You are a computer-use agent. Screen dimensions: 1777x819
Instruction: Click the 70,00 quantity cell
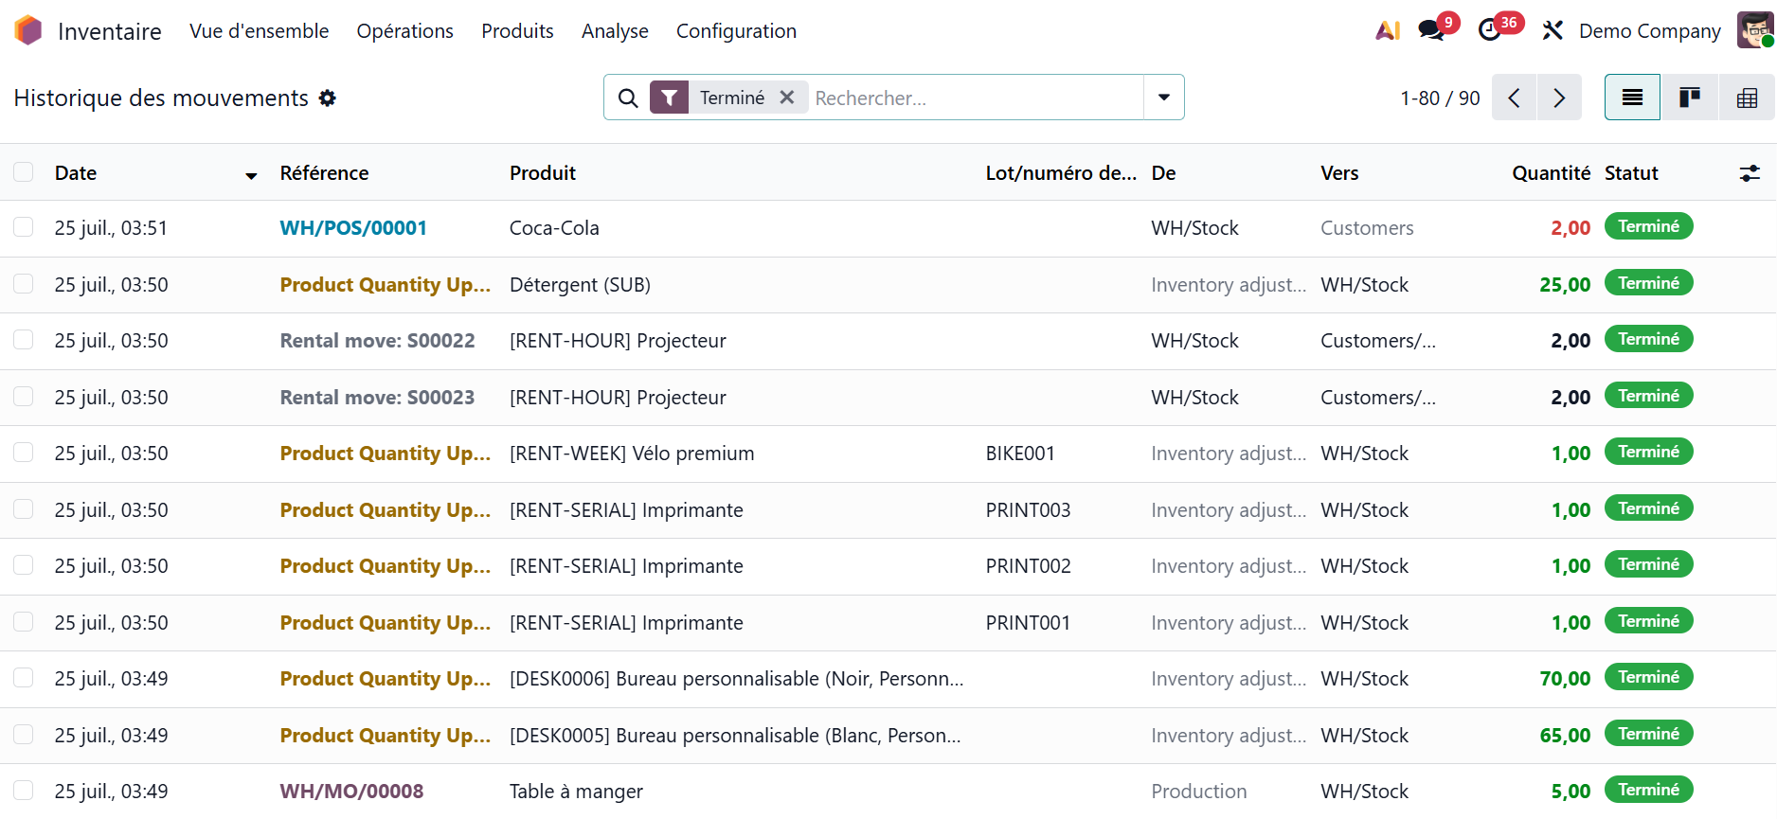pos(1565,679)
